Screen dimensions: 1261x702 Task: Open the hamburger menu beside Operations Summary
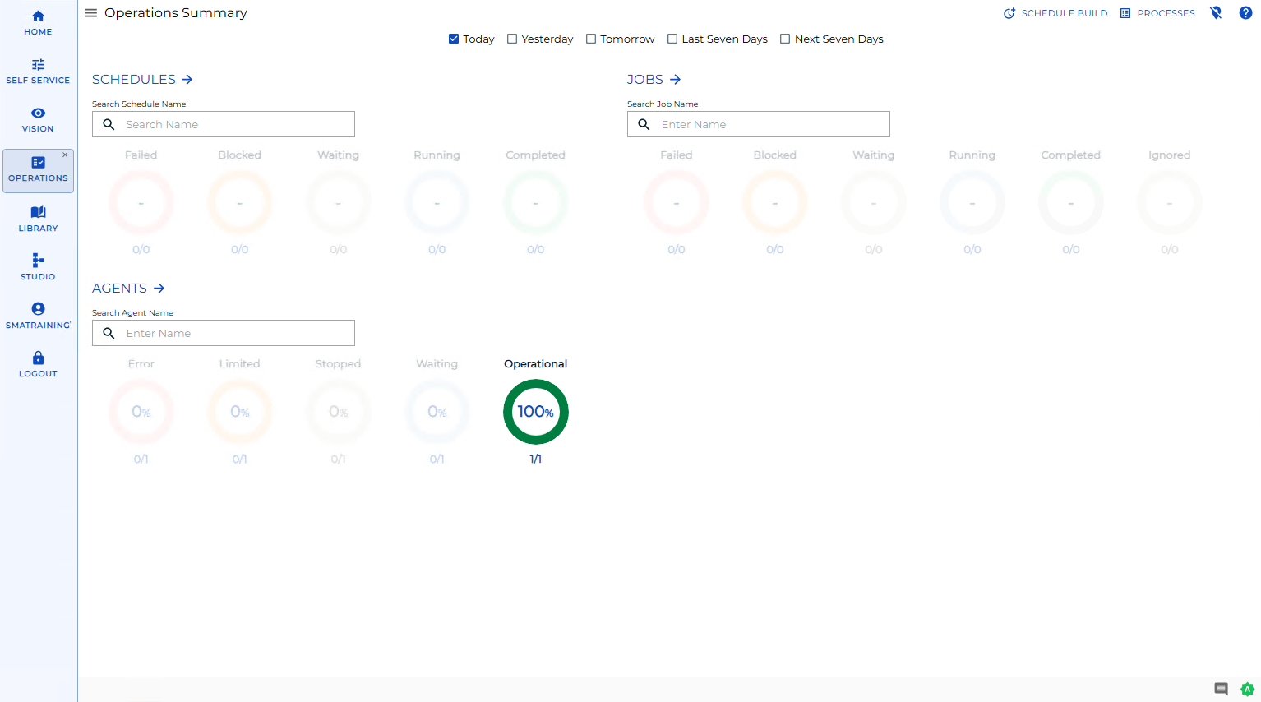[x=91, y=13]
